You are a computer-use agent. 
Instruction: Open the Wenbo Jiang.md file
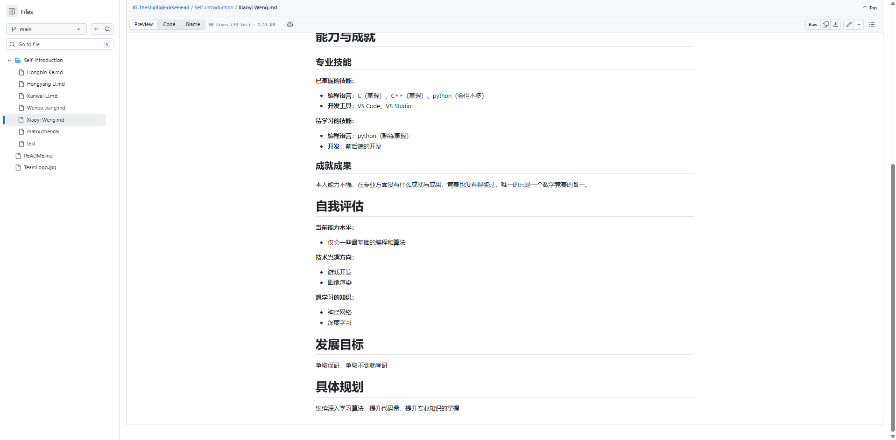coord(46,108)
